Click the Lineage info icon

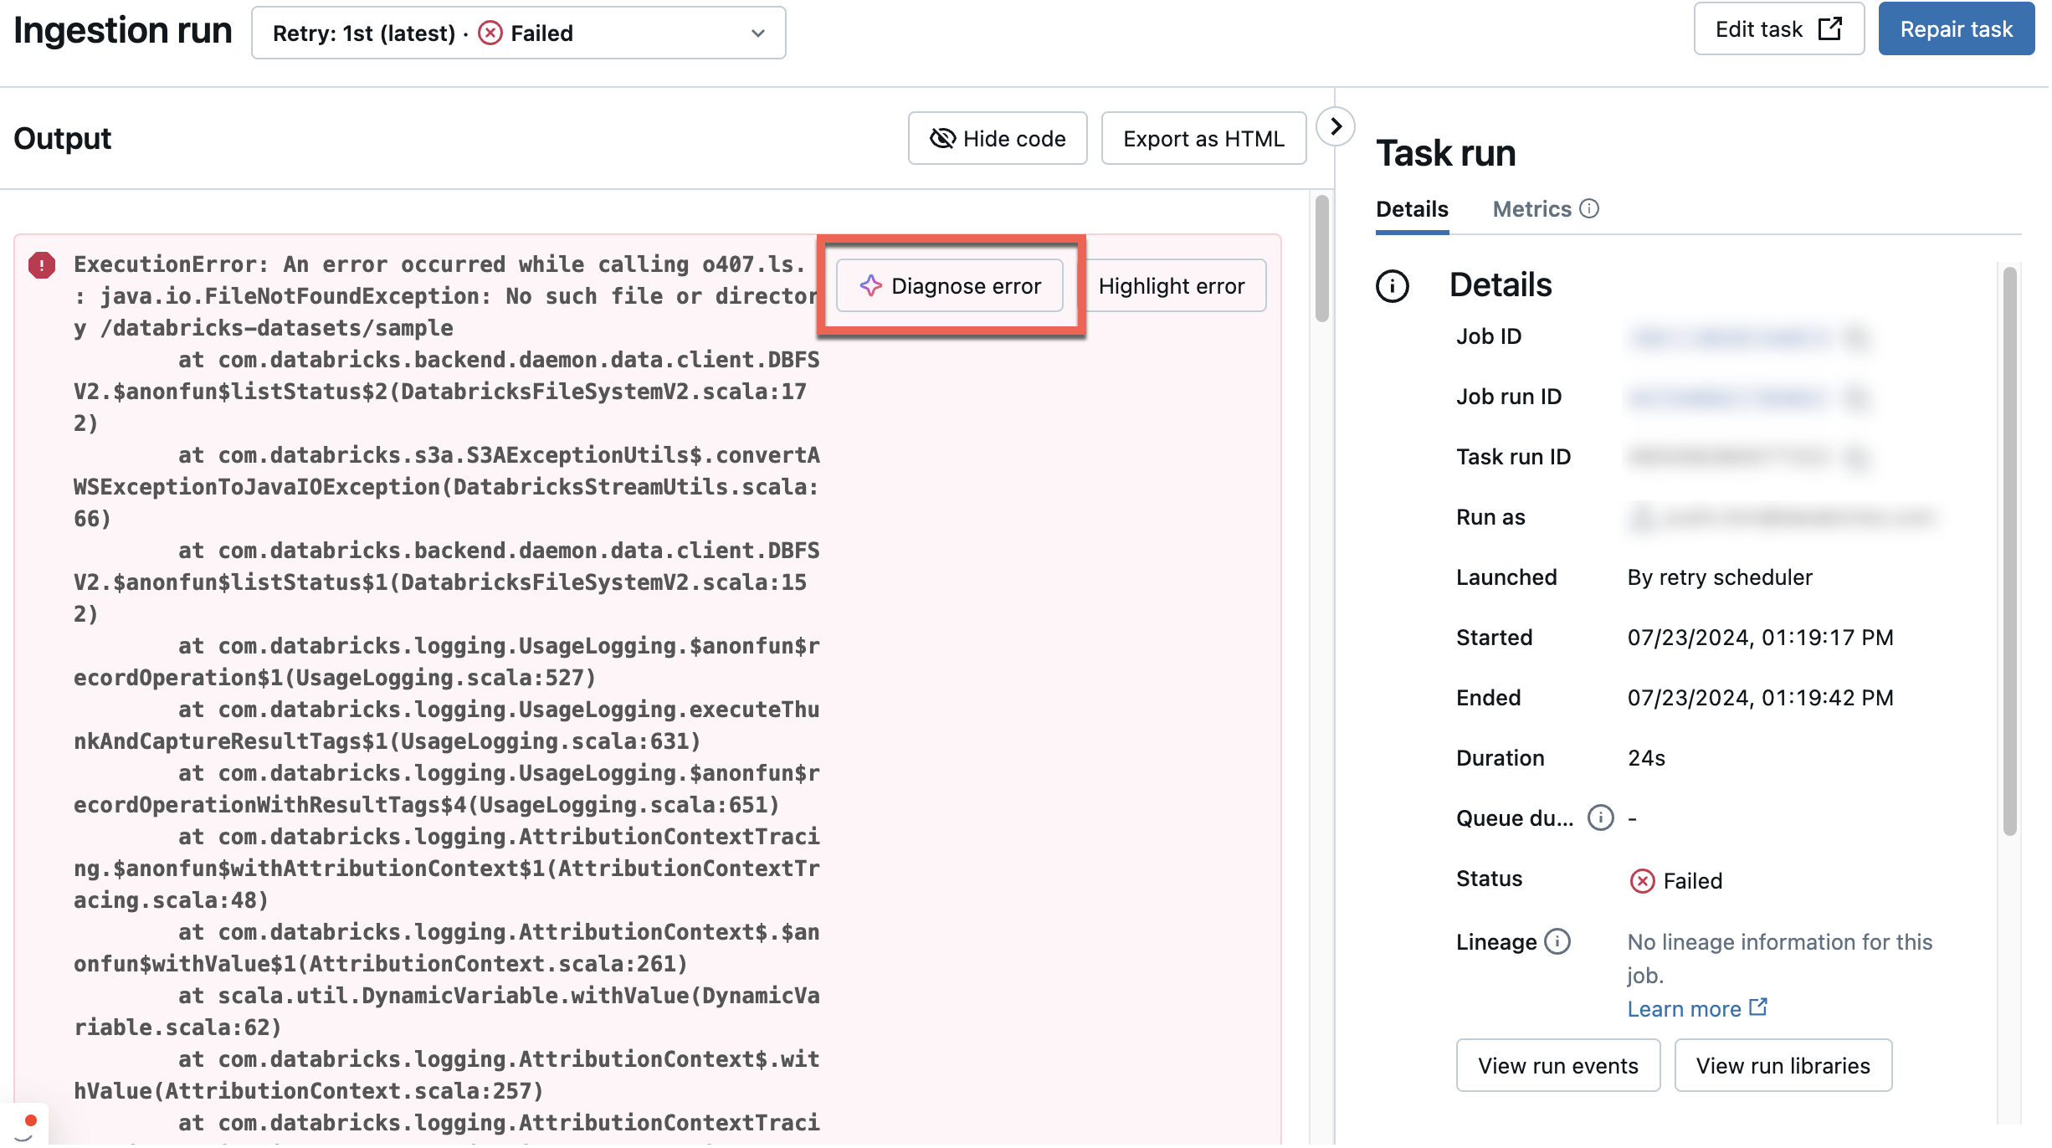coord(1557,941)
